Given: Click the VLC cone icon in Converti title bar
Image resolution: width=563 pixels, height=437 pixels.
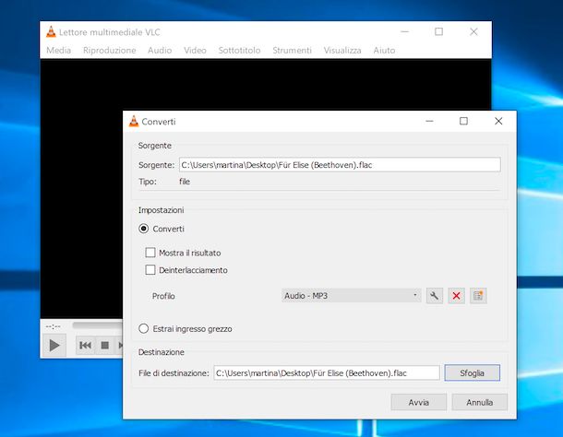Looking at the screenshot, I should [x=134, y=122].
